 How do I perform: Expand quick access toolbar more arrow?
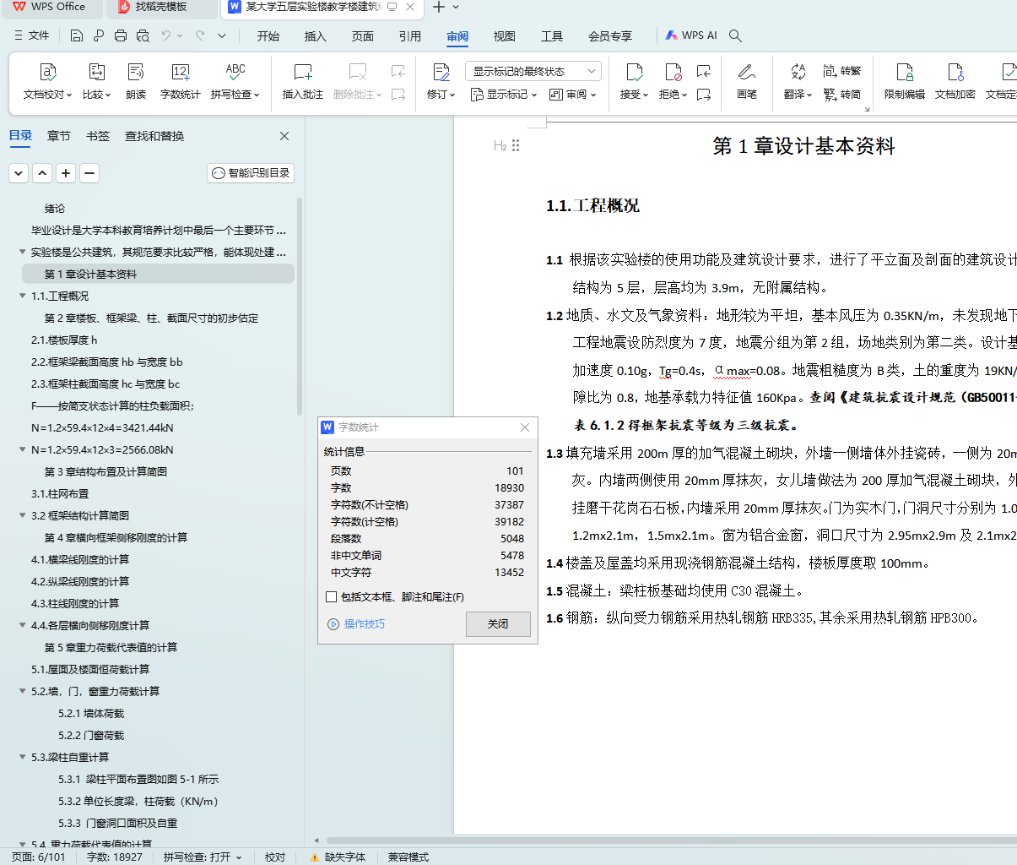222,35
